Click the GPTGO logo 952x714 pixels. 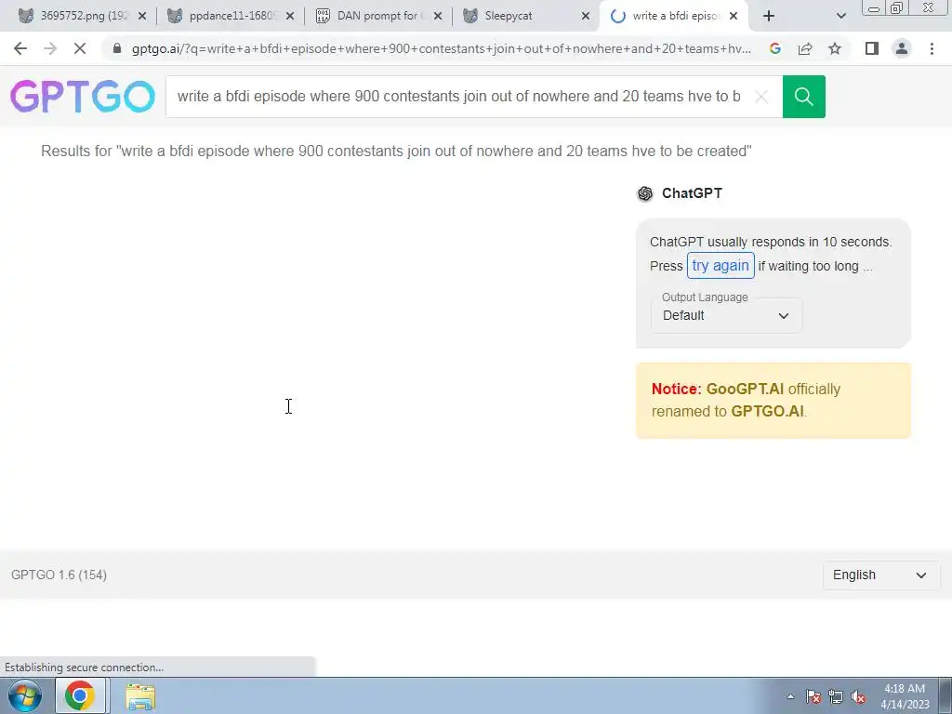pos(83,97)
